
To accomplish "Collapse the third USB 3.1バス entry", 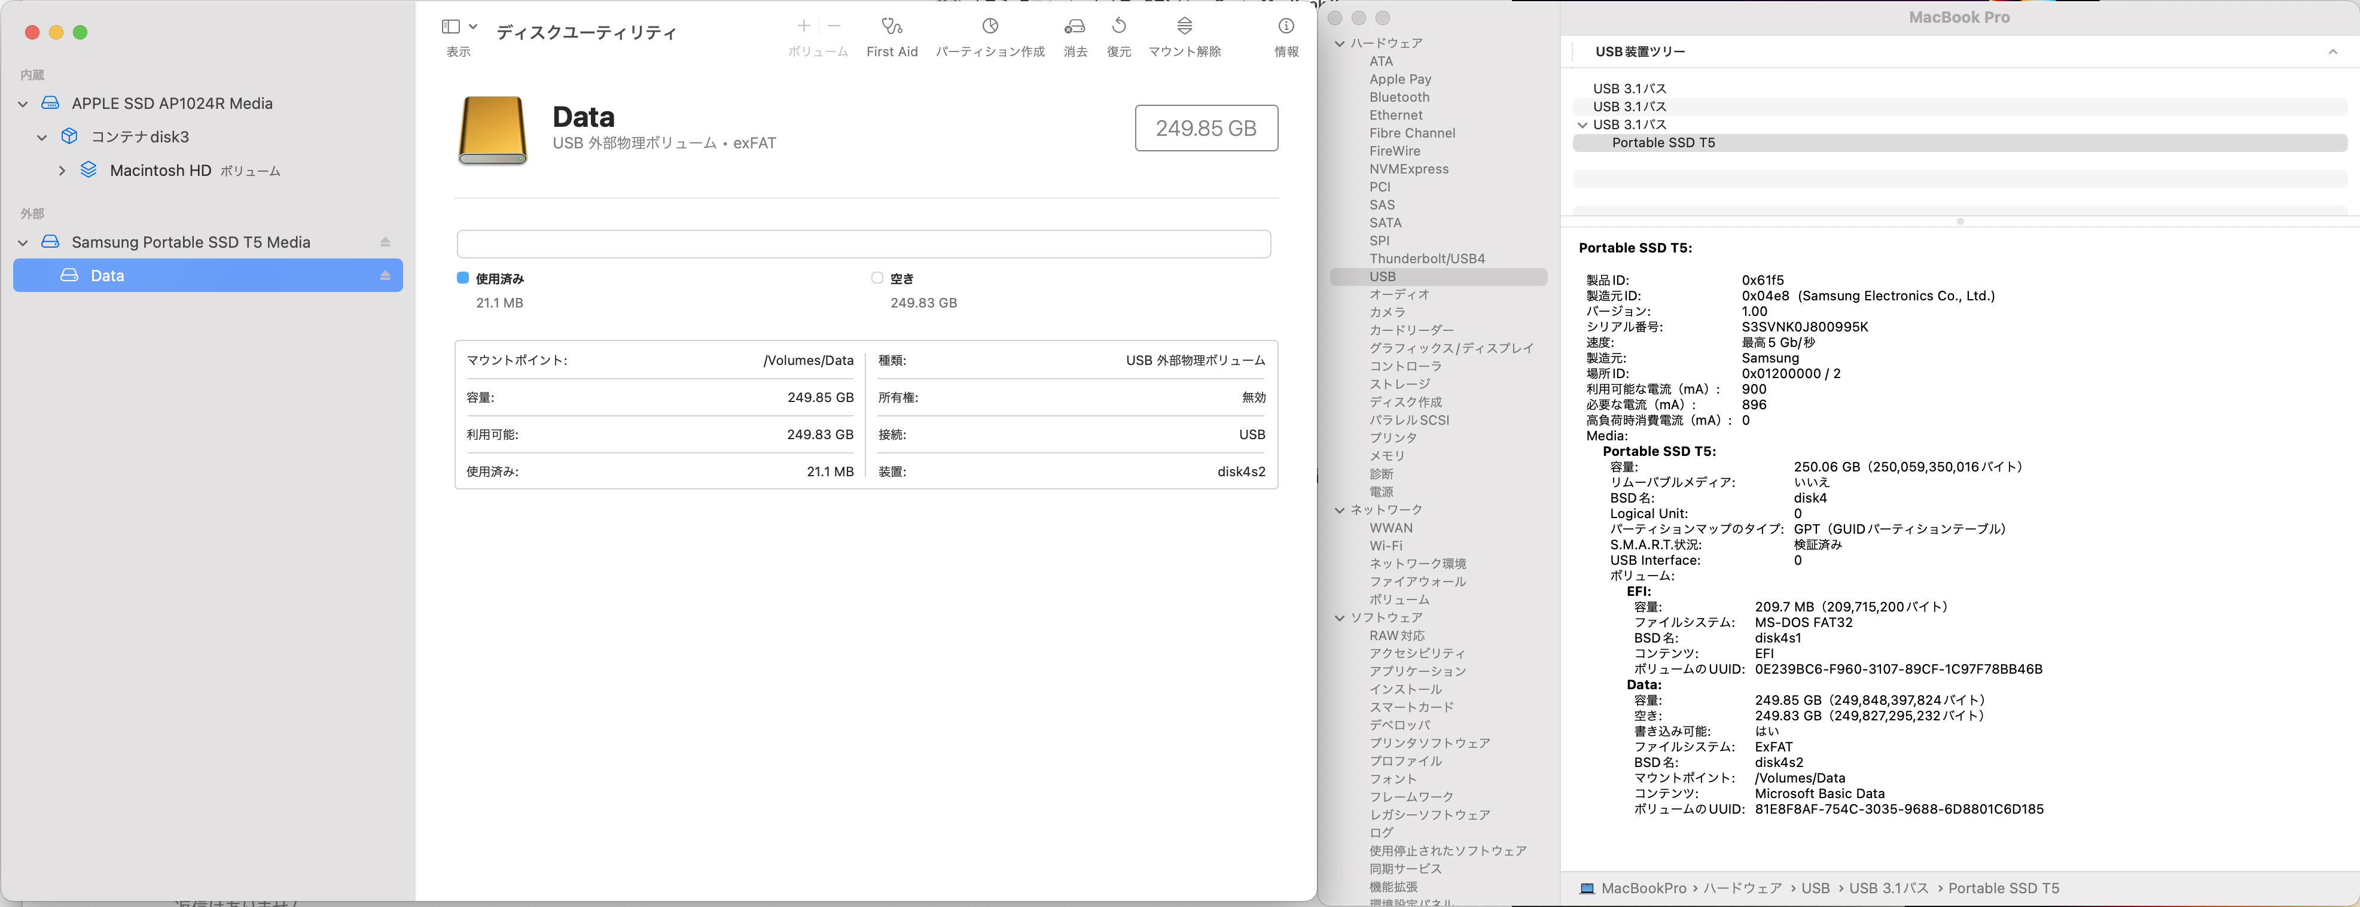I will point(1581,124).
